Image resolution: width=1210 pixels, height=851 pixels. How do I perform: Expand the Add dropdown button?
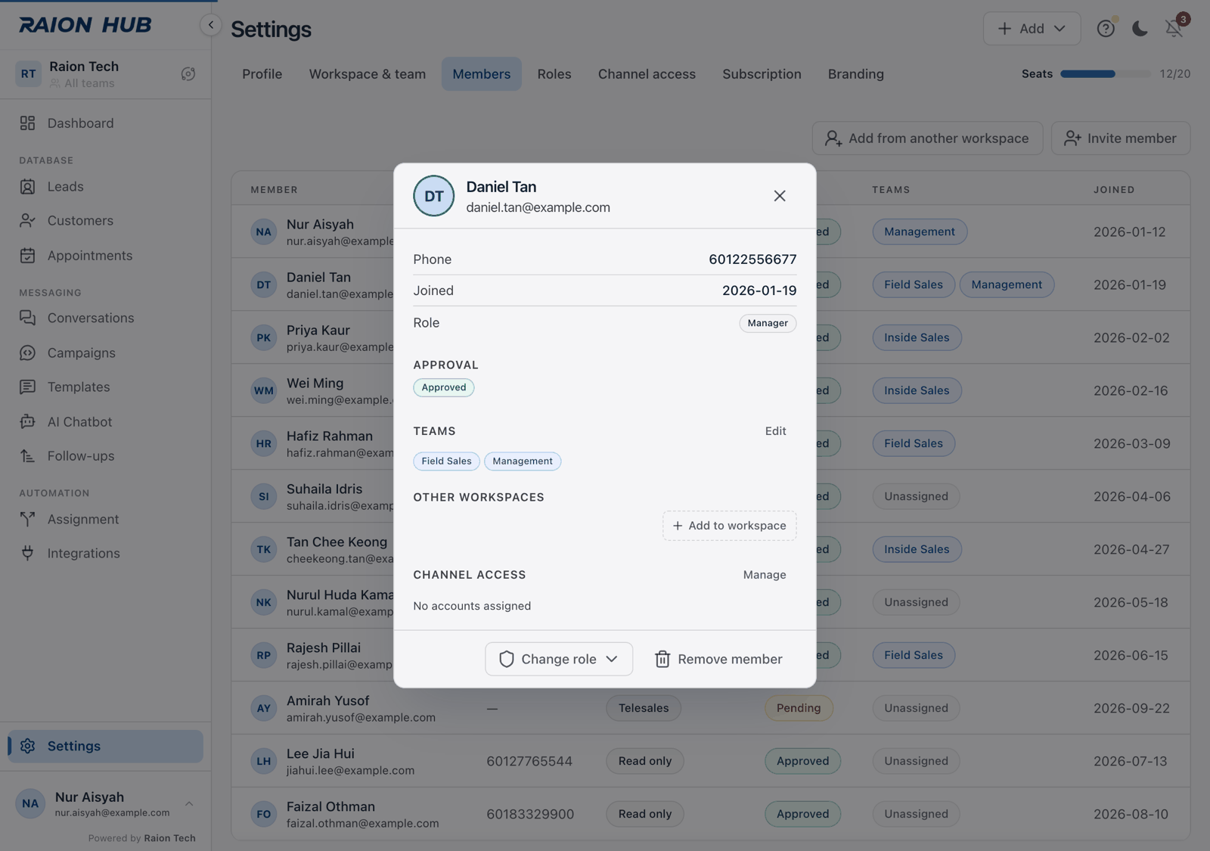tap(1032, 29)
